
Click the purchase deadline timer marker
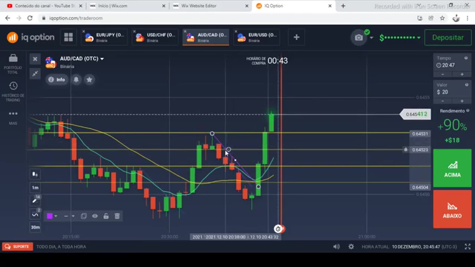tap(278, 229)
